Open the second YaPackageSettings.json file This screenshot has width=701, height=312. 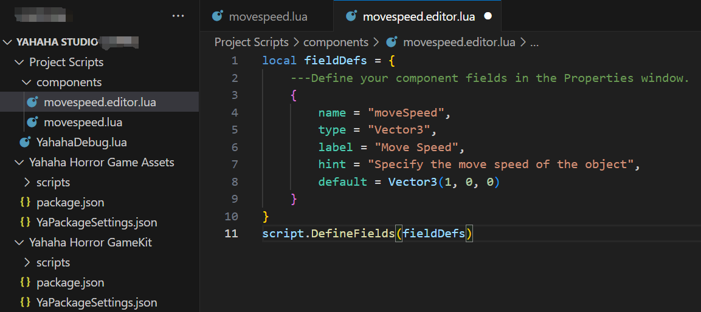point(97,302)
